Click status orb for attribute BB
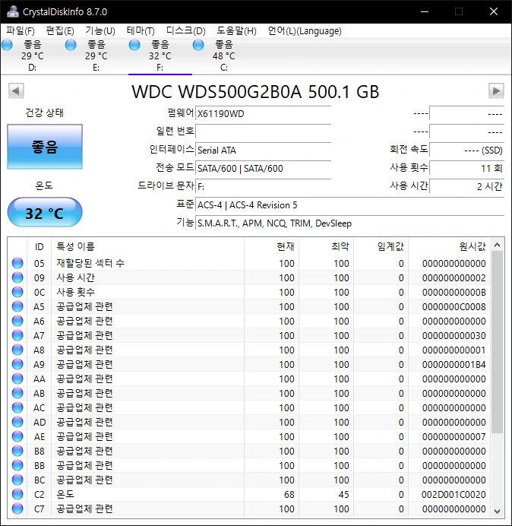 (17, 465)
